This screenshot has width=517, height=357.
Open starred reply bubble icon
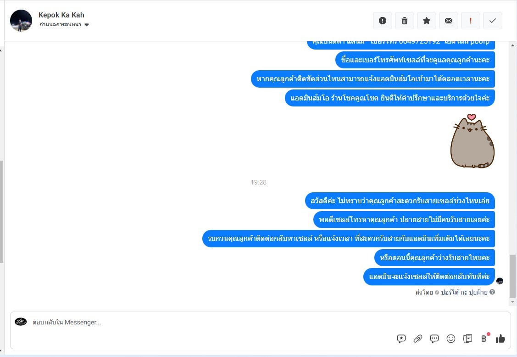click(401, 339)
